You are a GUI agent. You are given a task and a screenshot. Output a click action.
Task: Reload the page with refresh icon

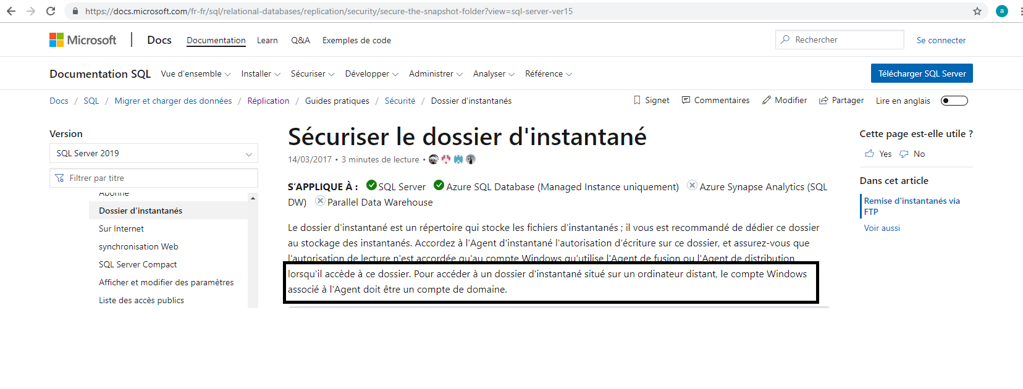click(x=51, y=11)
